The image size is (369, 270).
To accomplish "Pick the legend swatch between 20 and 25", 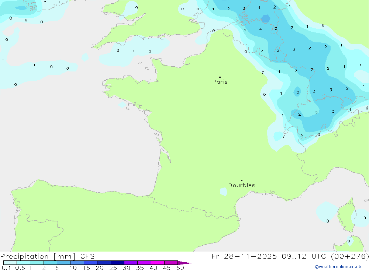I will [104, 263].
